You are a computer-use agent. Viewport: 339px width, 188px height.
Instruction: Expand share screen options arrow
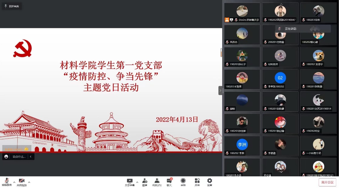(137, 182)
